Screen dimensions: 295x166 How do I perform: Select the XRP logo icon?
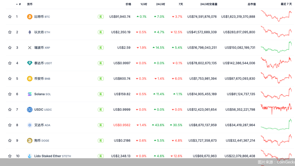(x=29, y=48)
